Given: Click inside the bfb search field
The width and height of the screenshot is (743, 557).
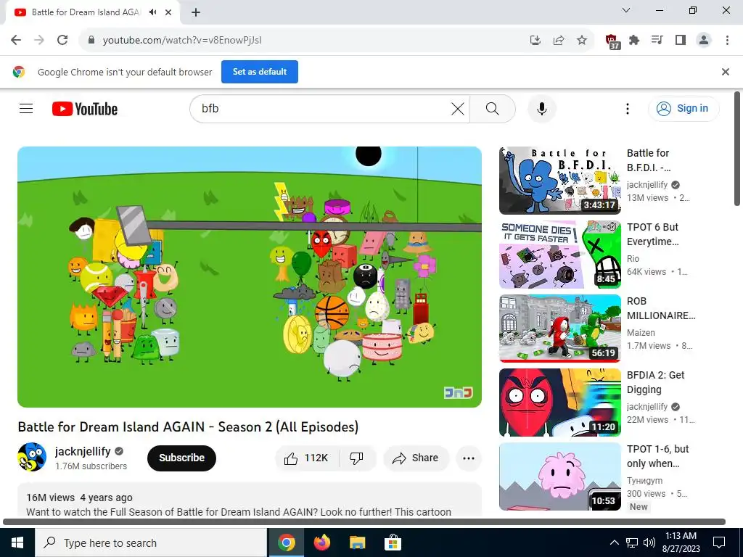Looking at the screenshot, I should point(322,109).
